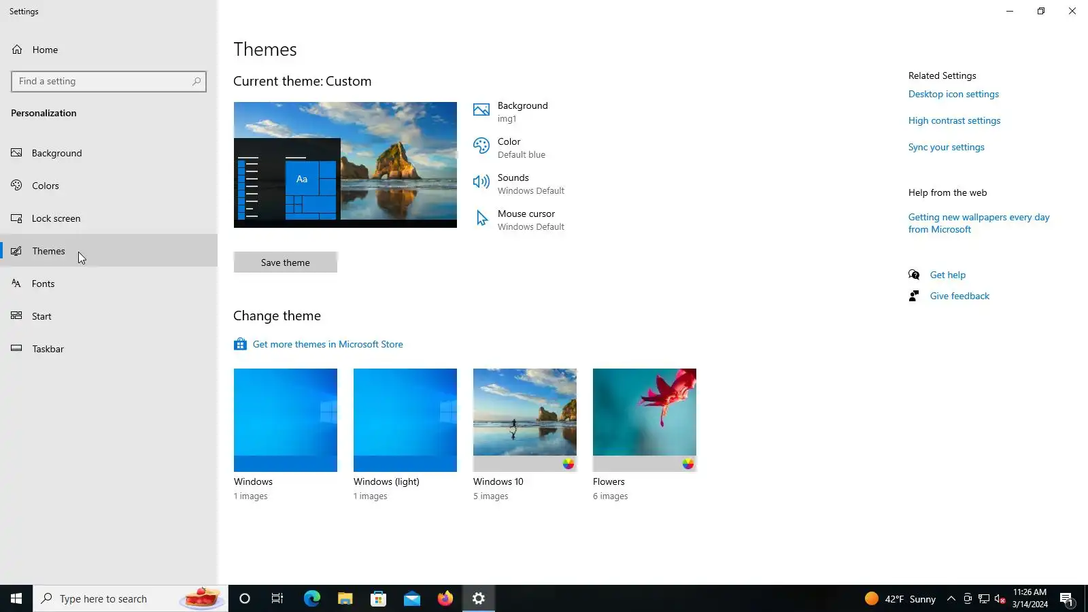Open Background img1 theme option
This screenshot has width=1088, height=612.
point(511,112)
